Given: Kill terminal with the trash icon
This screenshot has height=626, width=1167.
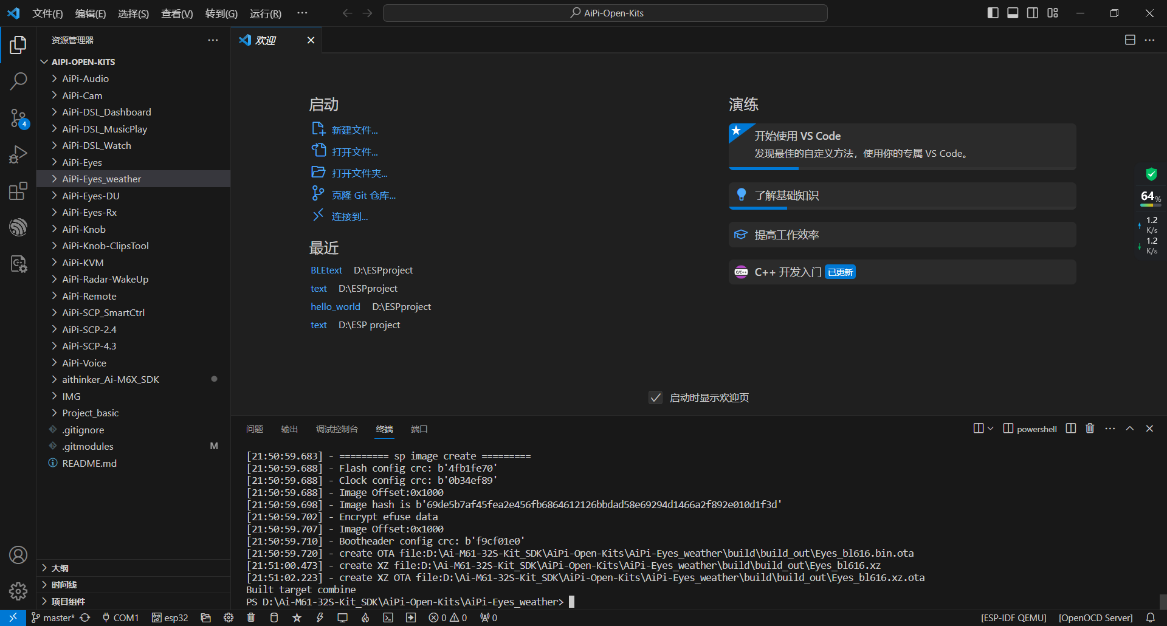Looking at the screenshot, I should point(1090,428).
